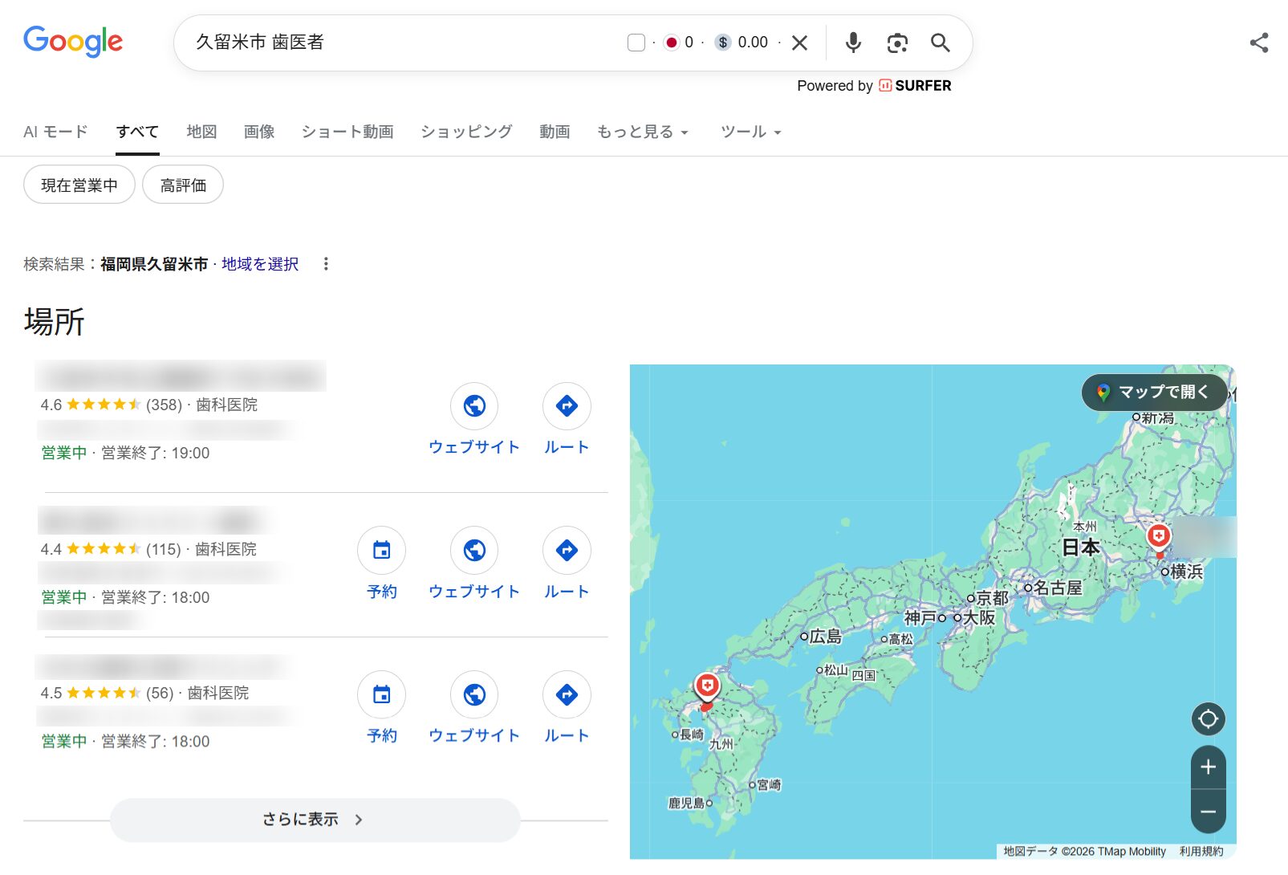Start a voice search with the microphone
This screenshot has width=1288, height=875.
tap(853, 43)
